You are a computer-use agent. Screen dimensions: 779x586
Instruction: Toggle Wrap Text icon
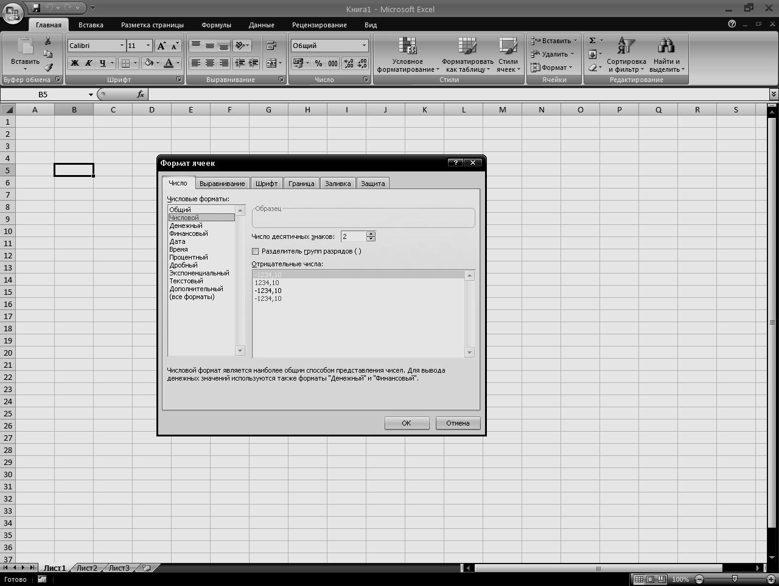click(x=271, y=46)
